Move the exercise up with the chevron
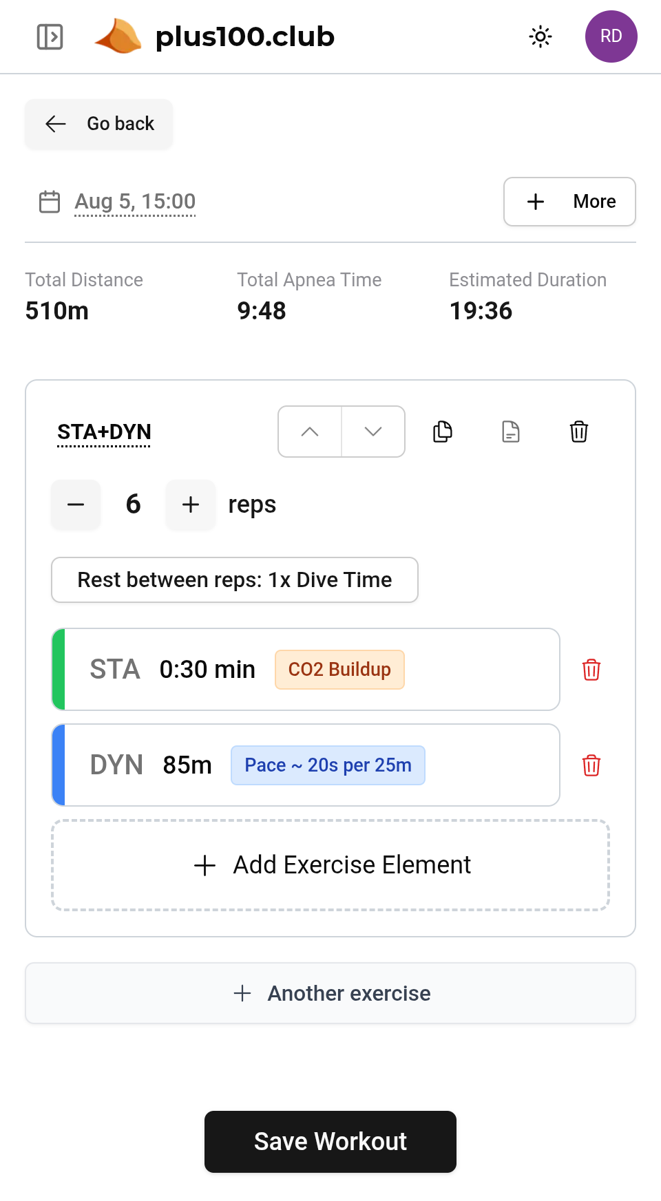Image resolution: width=661 pixels, height=1201 pixels. (309, 432)
